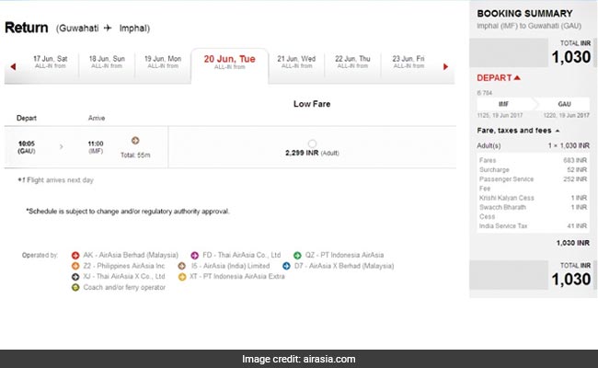Select the 2,299 INR Low Fare radio button
598x368 pixels.
tap(312, 144)
